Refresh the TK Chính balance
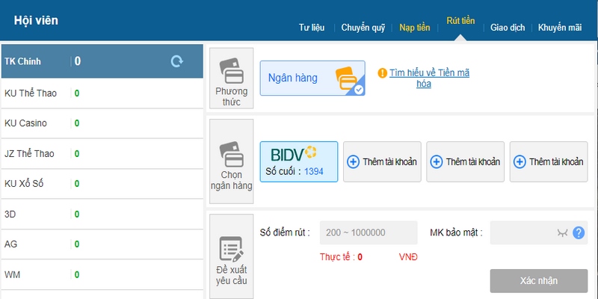This screenshot has height=299, width=598. coord(176,61)
